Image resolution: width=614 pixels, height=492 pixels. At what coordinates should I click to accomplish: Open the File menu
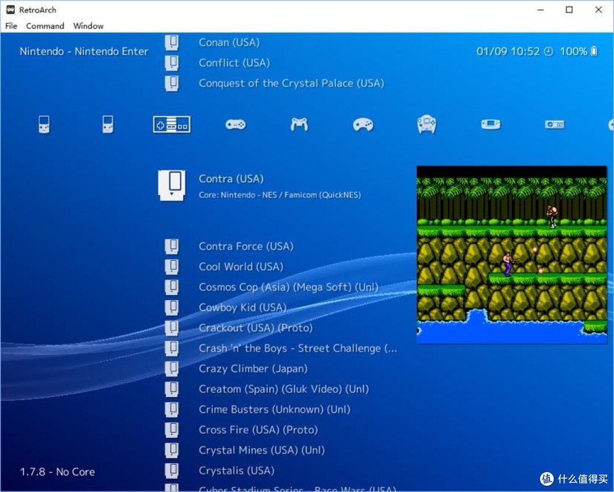11,26
